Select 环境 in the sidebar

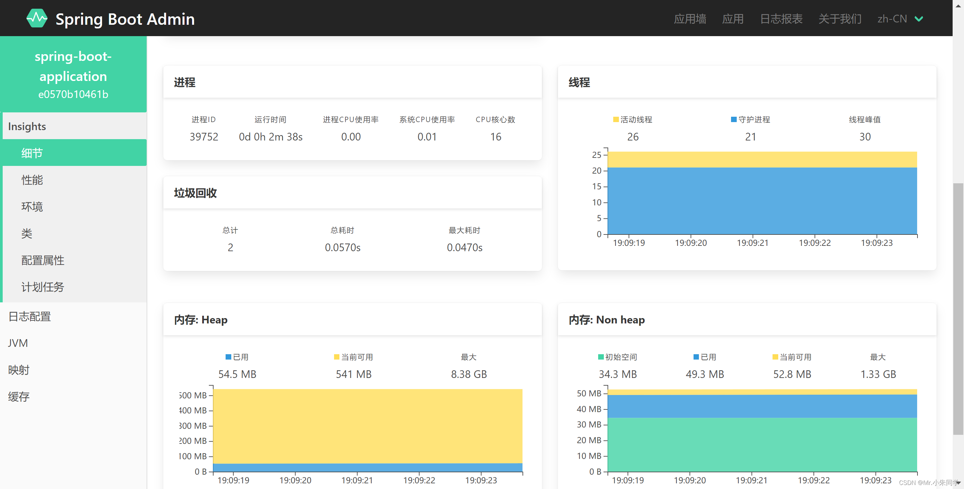(x=32, y=207)
